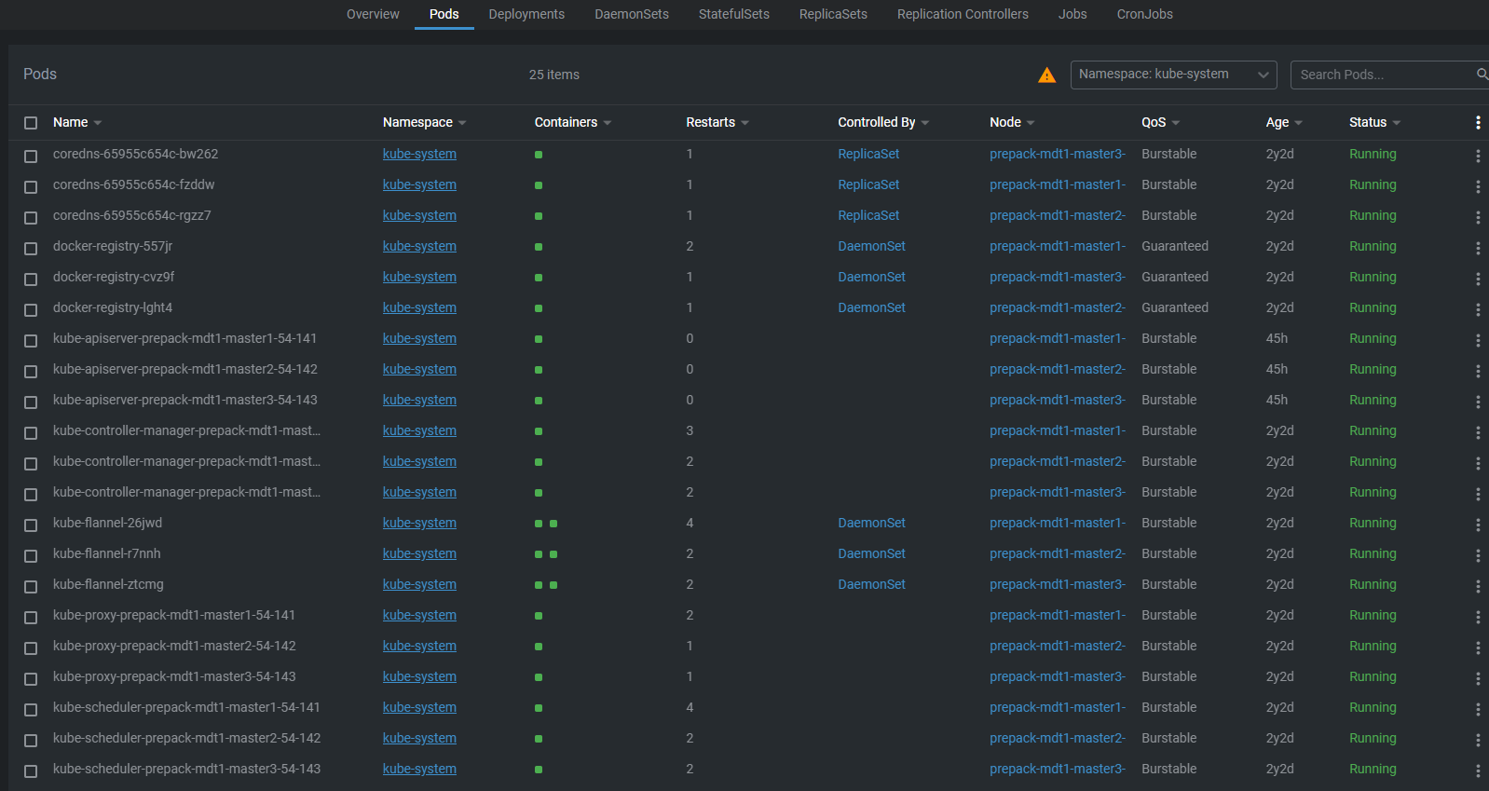This screenshot has width=1489, height=791.
Task: Open the table column options menu in the header
Action: point(1478,122)
